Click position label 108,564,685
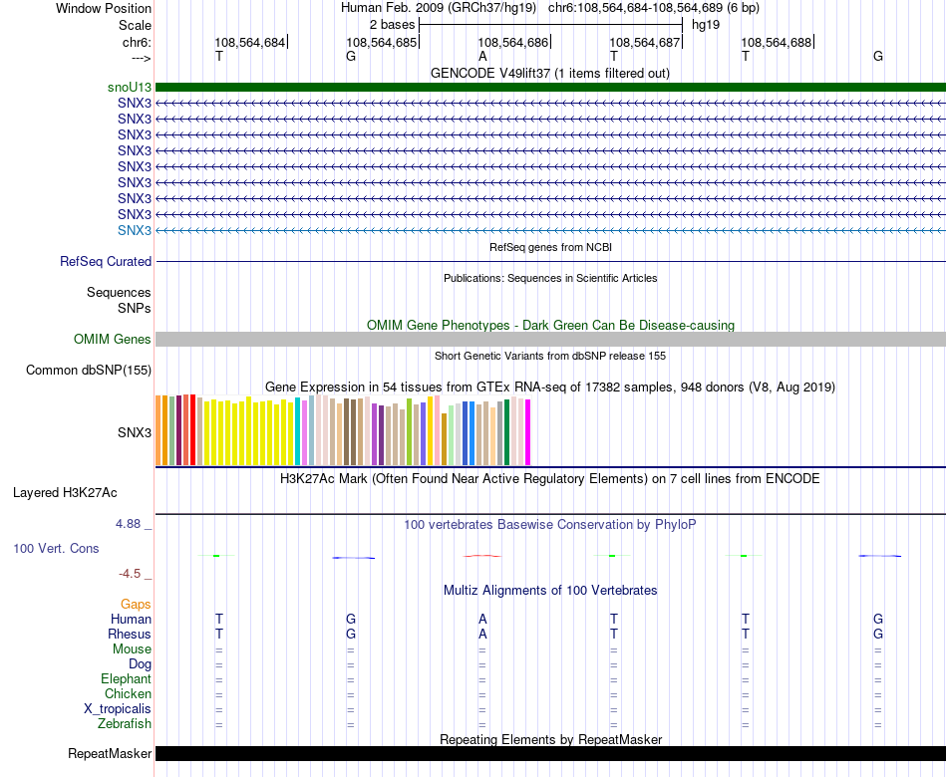Image resolution: width=947 pixels, height=777 pixels. (381, 42)
